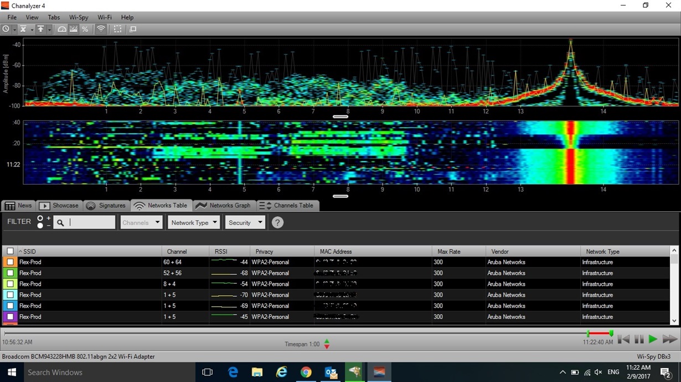Open the Wi-Fi menu
Viewport: 681px width, 382px height.
[105, 17]
